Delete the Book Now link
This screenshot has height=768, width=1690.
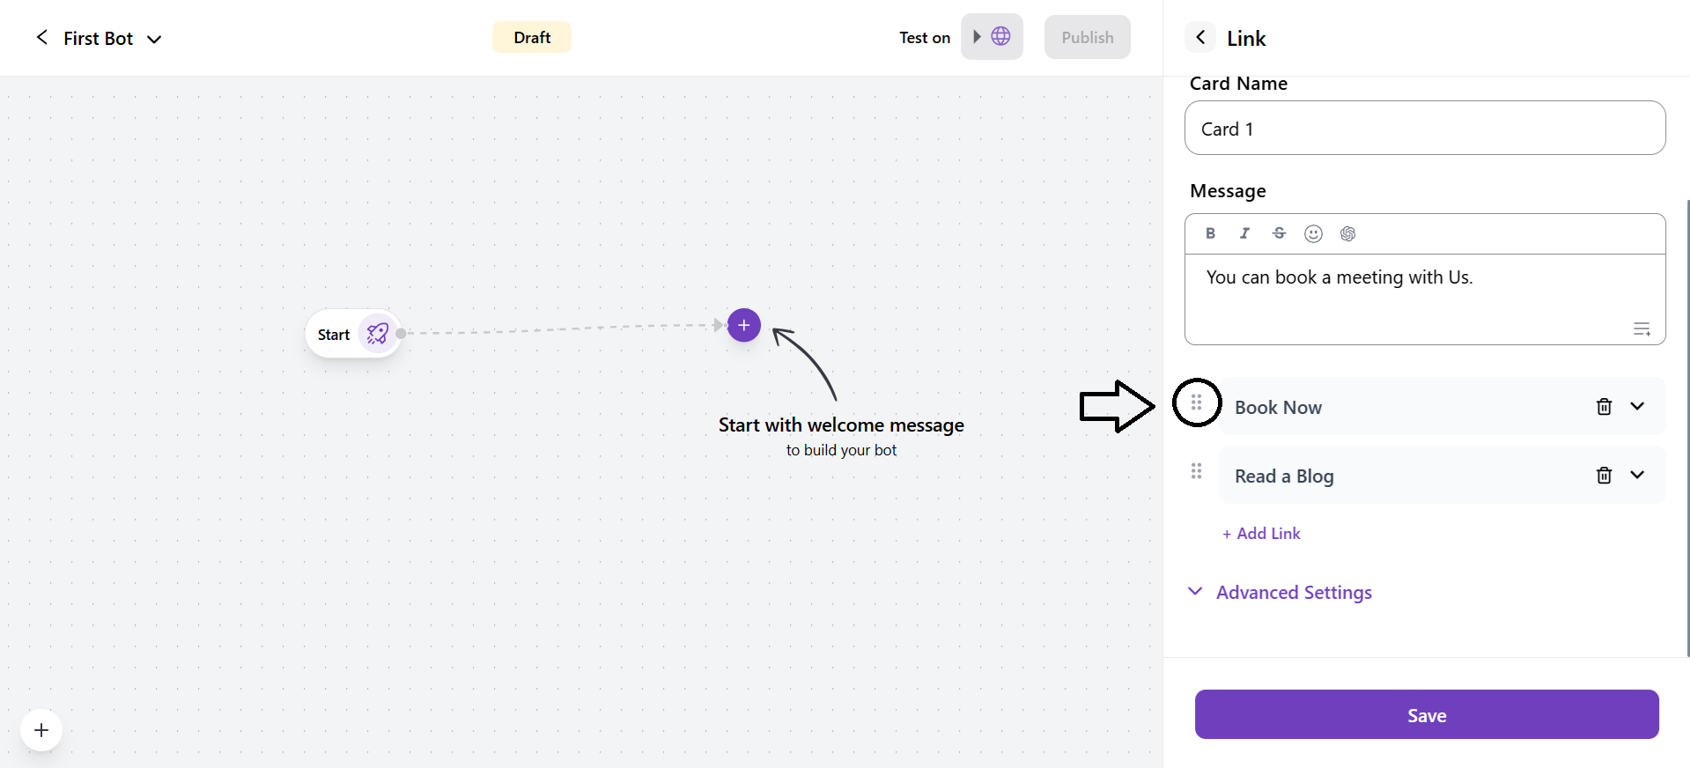coord(1604,406)
